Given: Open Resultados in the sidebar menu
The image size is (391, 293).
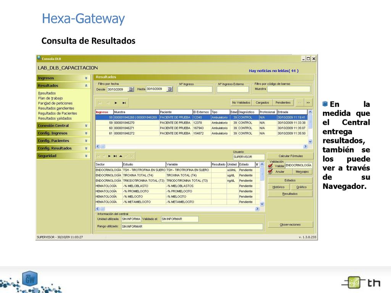Looking at the screenshot, I should pos(47,93).
